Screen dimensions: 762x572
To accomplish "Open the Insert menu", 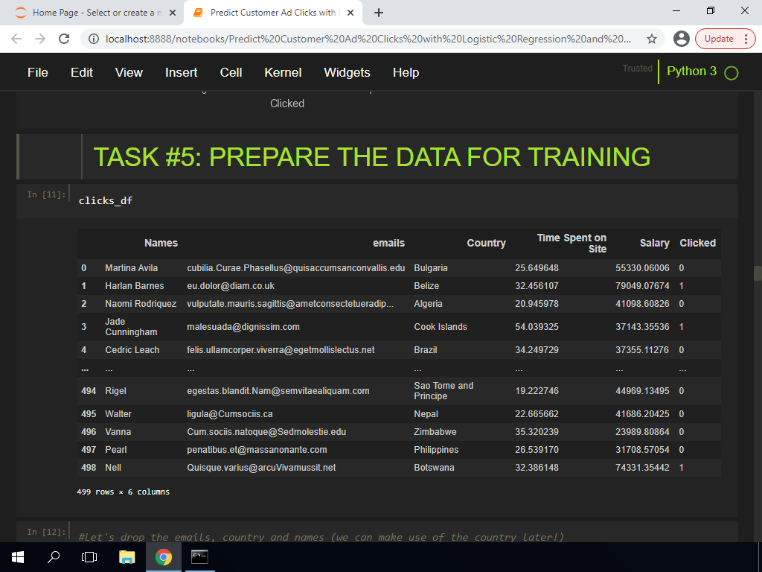I will 182,72.
